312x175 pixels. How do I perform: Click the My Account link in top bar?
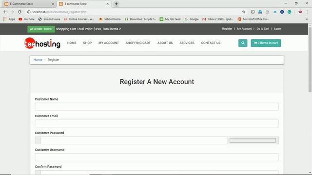(244, 29)
